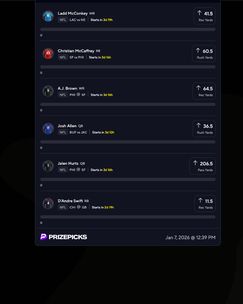Click the up arrow beside 41.5 Rec Yards
Screen dimensions: 243x304
[199, 13]
